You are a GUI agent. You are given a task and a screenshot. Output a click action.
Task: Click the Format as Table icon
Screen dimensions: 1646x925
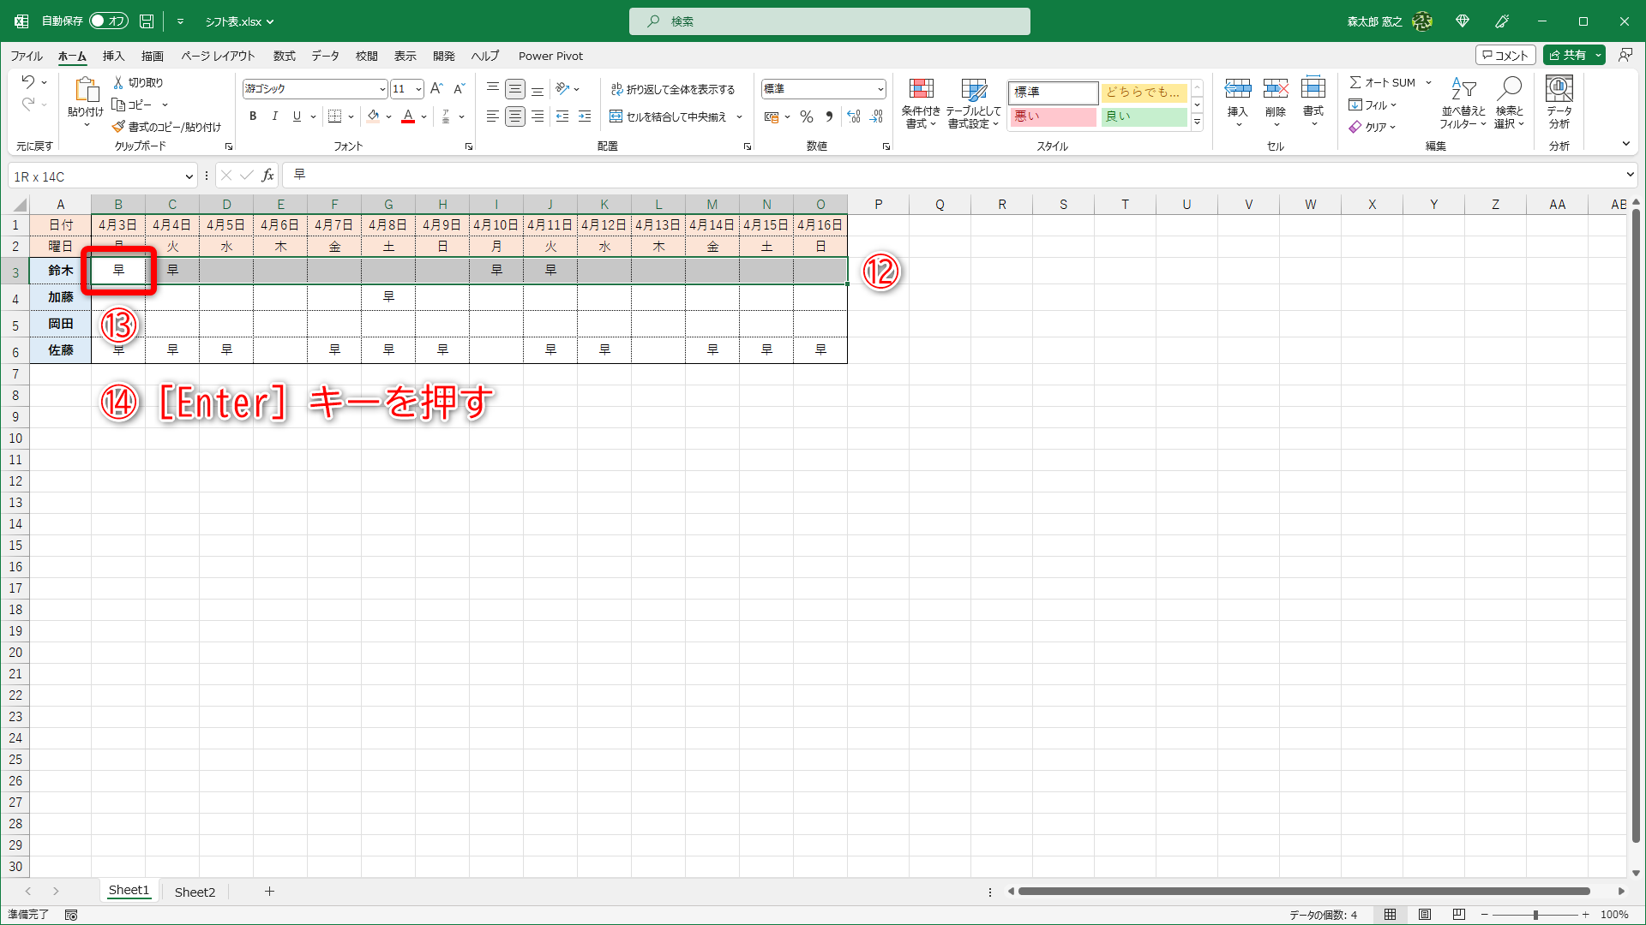pyautogui.click(x=974, y=89)
